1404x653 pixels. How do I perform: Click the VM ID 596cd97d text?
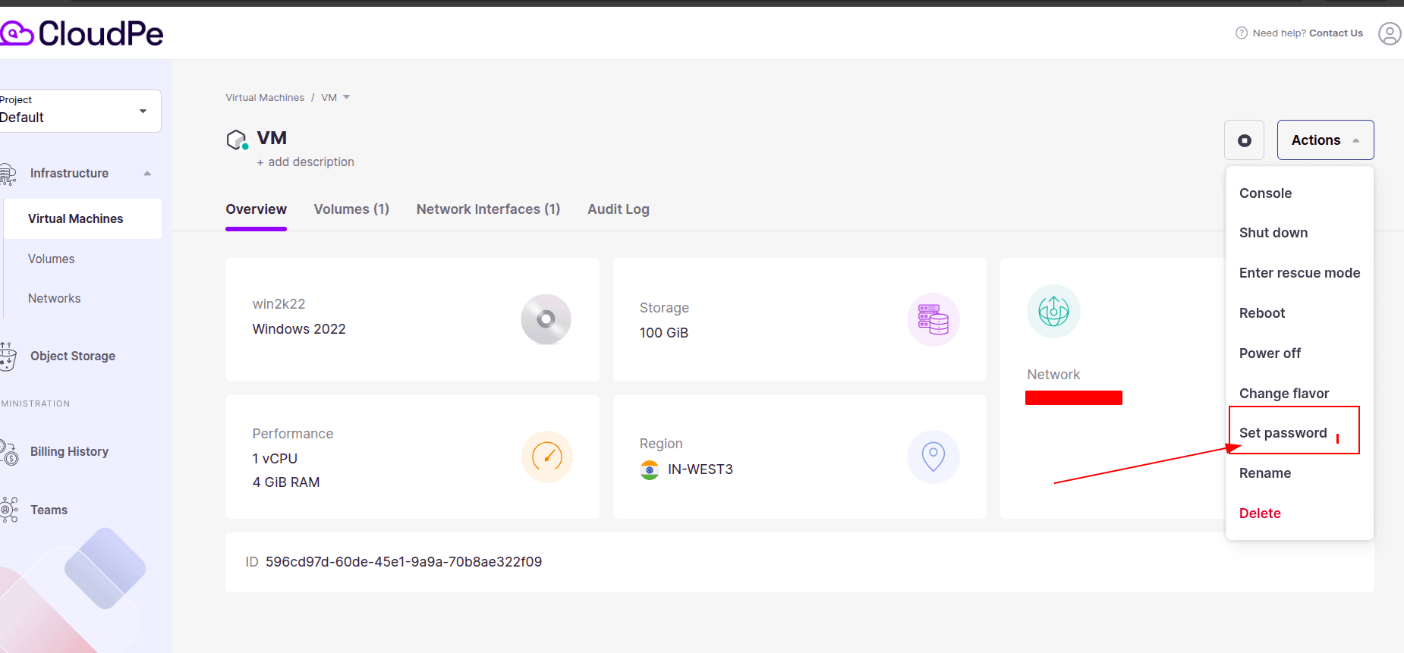(404, 562)
